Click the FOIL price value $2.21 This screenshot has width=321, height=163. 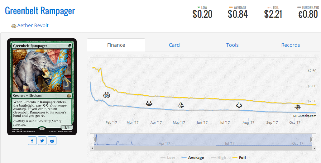273,14
